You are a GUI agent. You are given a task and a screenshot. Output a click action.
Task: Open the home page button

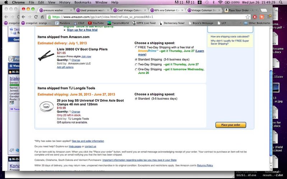pyautogui.click(x=42, y=17)
